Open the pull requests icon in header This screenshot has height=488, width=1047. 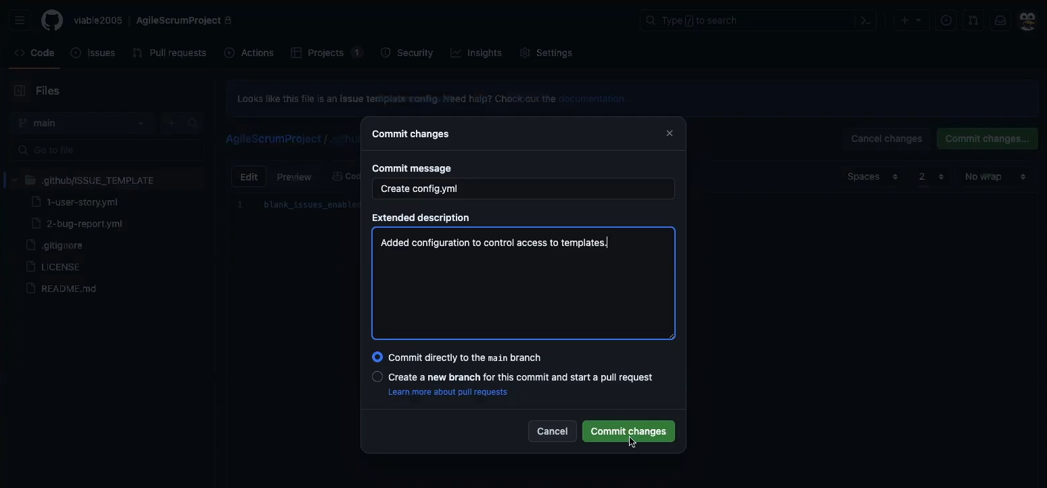point(973,20)
